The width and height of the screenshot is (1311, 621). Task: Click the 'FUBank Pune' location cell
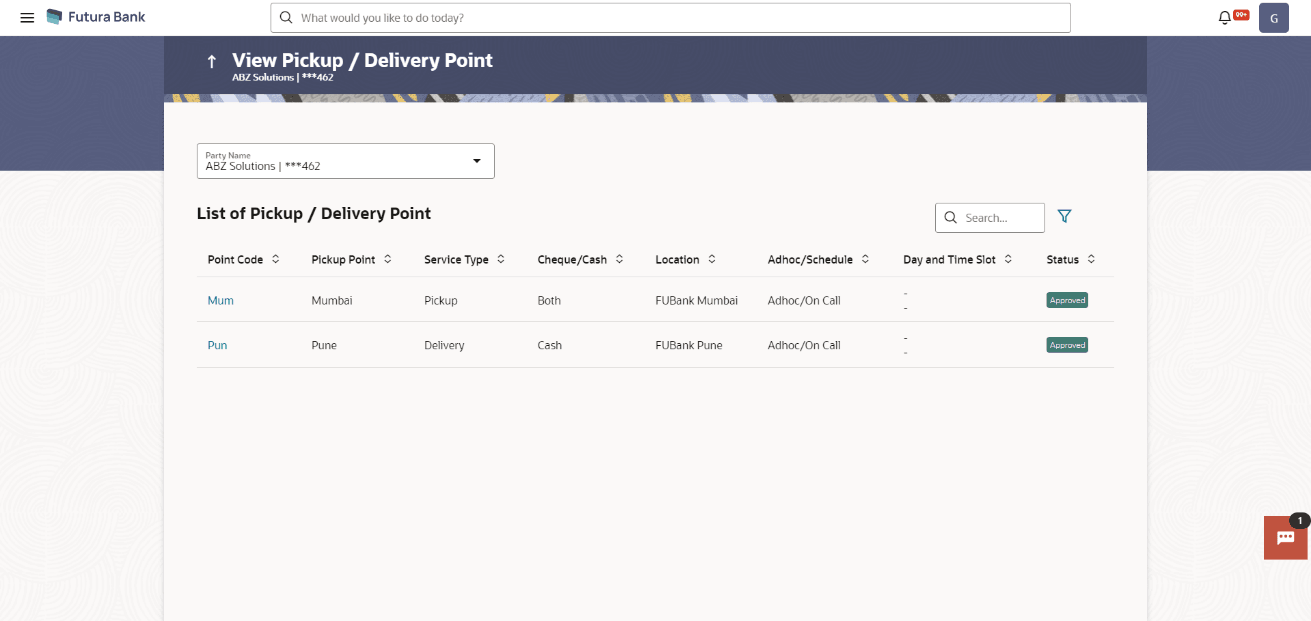click(689, 345)
